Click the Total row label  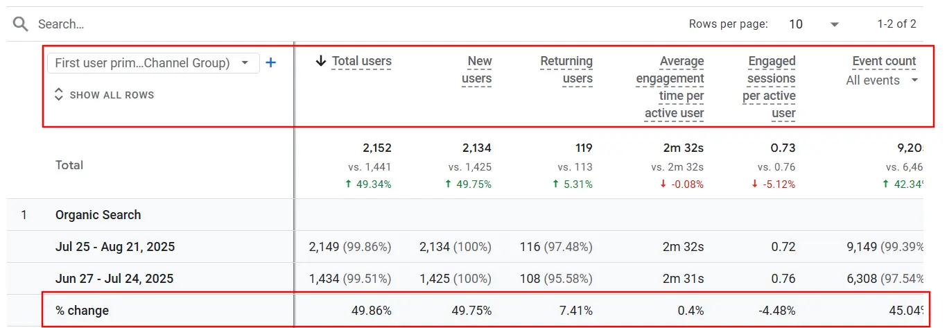tap(69, 165)
